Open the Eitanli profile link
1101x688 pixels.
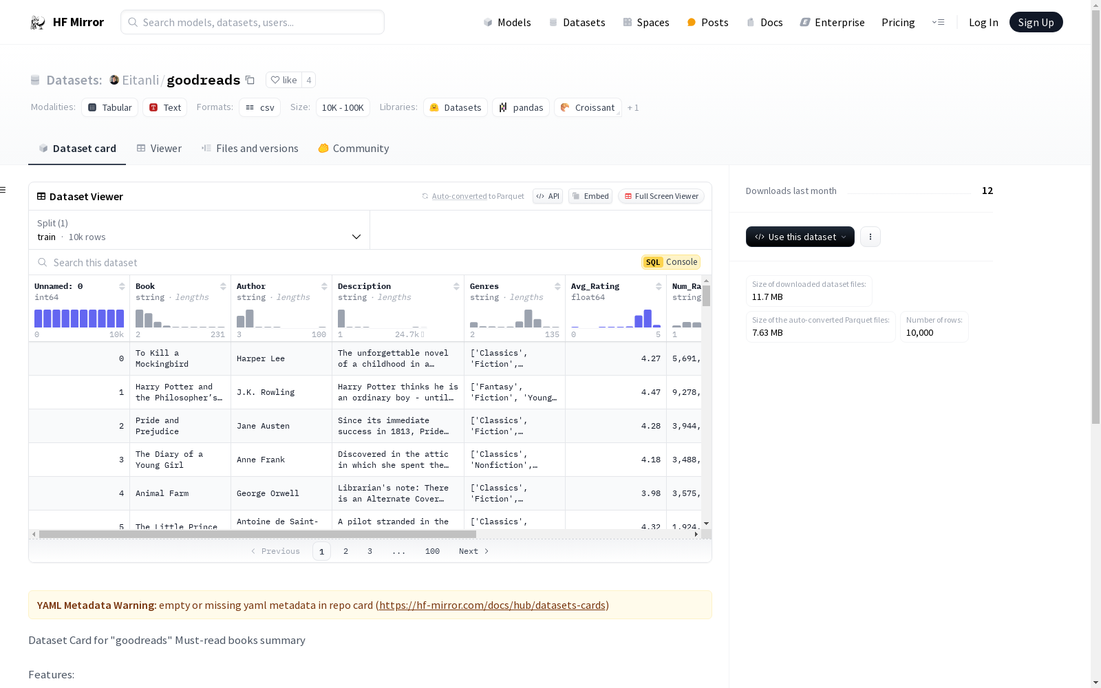pyautogui.click(x=140, y=80)
